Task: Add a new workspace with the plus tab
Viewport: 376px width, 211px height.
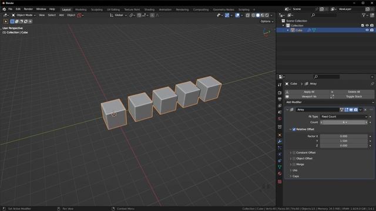Action: click(x=254, y=9)
